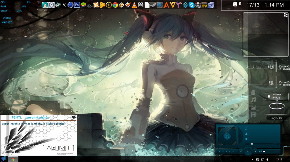Screen dimensions: 290x162
Task: Click the E recycle info box
Action: (277, 96)
